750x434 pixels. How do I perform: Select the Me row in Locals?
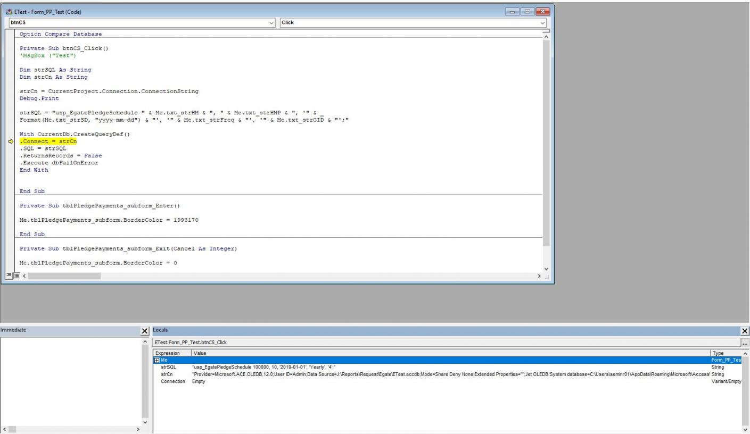pos(447,360)
